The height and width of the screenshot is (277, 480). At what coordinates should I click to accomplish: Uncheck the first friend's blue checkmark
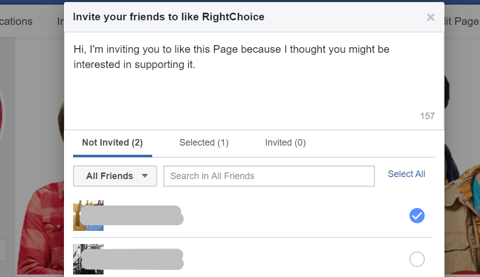417,216
